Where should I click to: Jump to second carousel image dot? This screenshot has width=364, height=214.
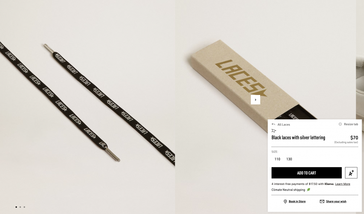pos(20,207)
